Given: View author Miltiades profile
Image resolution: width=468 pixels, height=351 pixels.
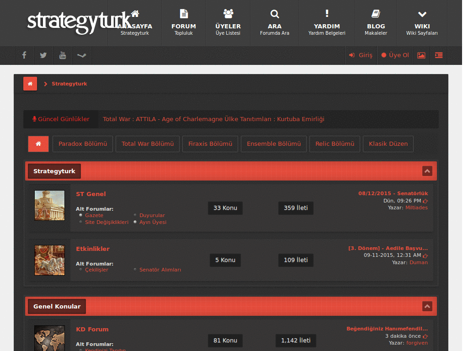Looking at the screenshot, I should click(x=416, y=208).
